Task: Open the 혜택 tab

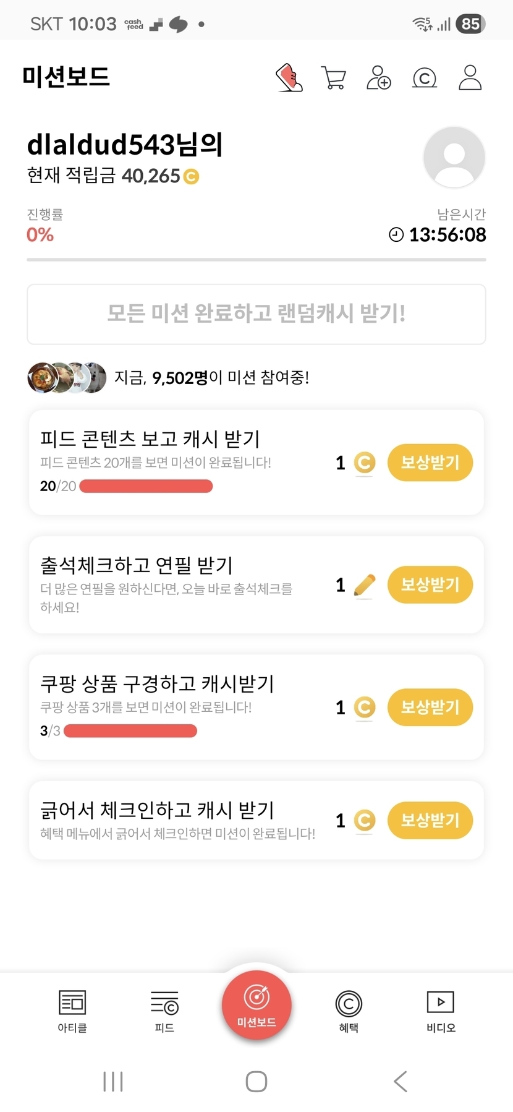Action: click(349, 1011)
